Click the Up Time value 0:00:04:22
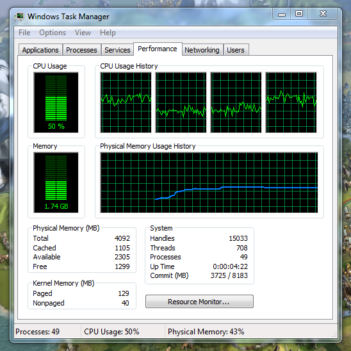 pyautogui.click(x=231, y=266)
